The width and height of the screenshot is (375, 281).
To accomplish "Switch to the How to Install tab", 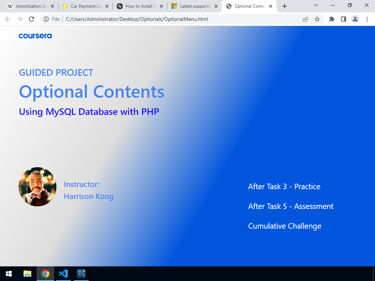I will pos(140,6).
